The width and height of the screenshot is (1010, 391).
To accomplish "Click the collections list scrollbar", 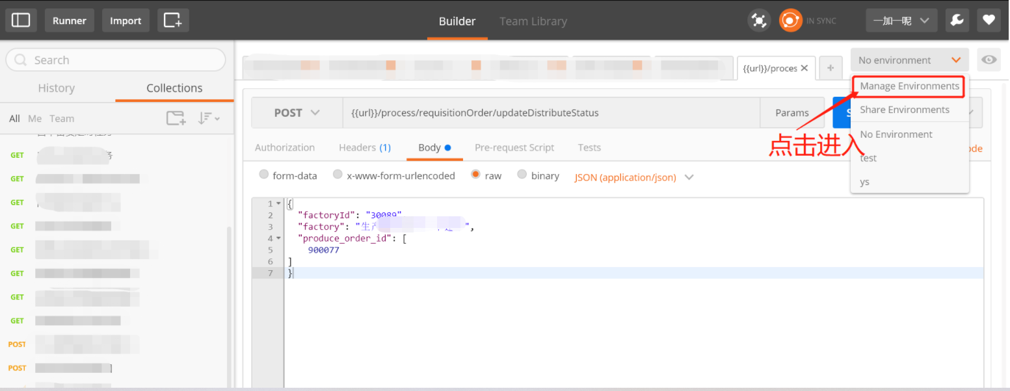I will point(229,309).
